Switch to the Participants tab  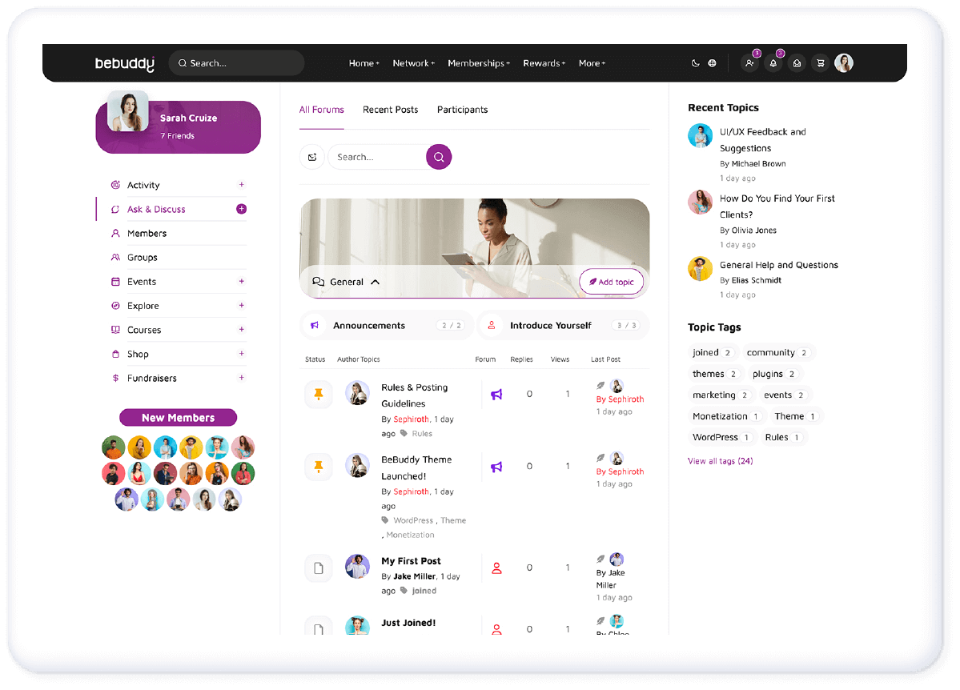pos(462,110)
